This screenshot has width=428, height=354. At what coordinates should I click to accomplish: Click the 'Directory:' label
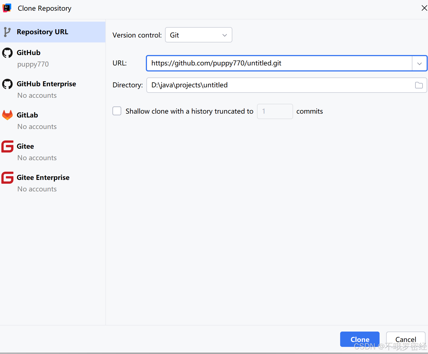click(128, 85)
